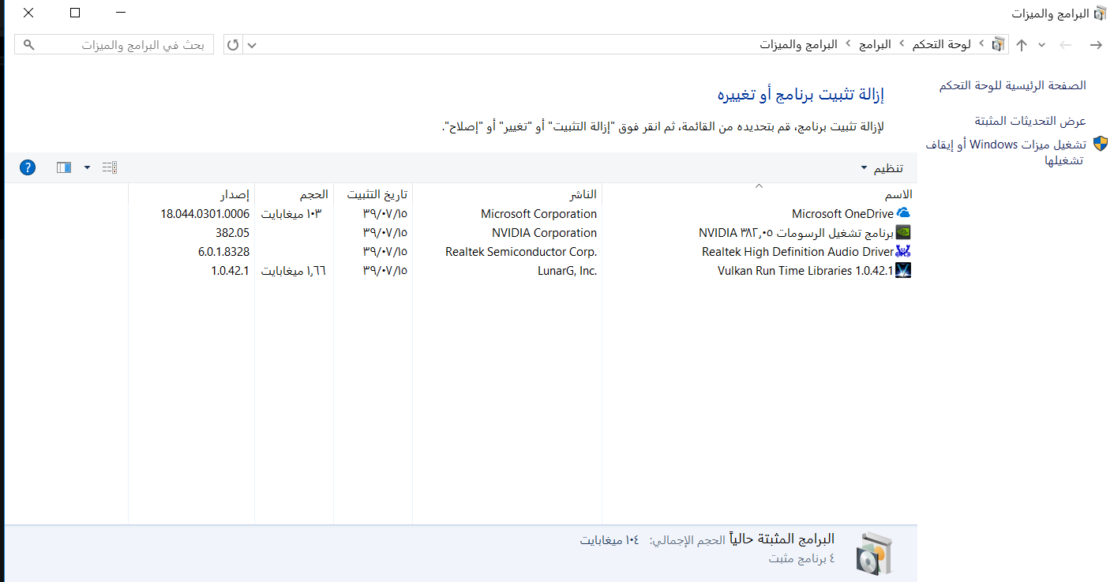Select Microsoft OneDrive program name

[842, 213]
